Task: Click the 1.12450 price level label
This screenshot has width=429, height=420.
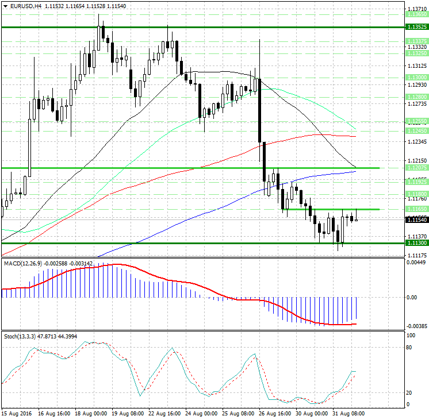Action: click(x=417, y=131)
